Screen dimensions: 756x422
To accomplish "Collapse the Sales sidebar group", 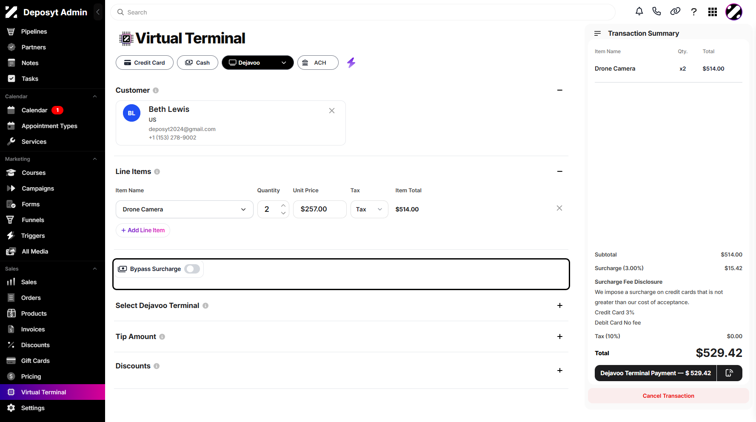I will pos(95,269).
